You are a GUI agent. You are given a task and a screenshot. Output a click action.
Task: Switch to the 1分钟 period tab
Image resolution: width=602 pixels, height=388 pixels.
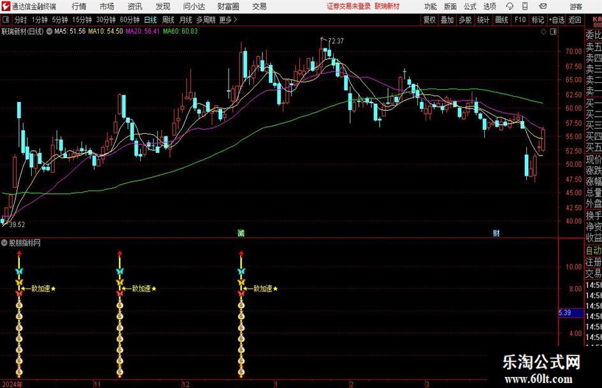[39, 20]
